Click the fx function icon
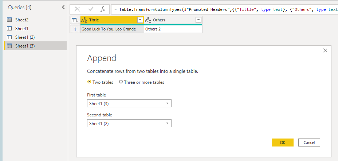 tap(103, 9)
